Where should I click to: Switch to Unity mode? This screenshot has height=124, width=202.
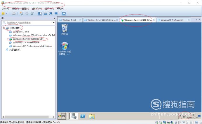(56, 13)
